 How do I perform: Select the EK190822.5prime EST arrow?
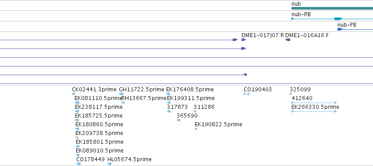(196, 129)
